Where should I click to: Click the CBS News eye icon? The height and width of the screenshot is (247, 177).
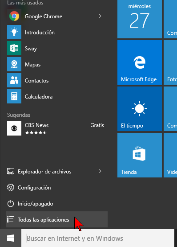point(14,128)
